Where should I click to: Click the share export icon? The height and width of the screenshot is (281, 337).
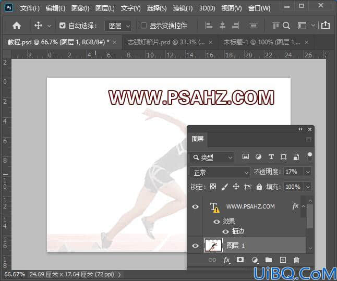[326, 26]
